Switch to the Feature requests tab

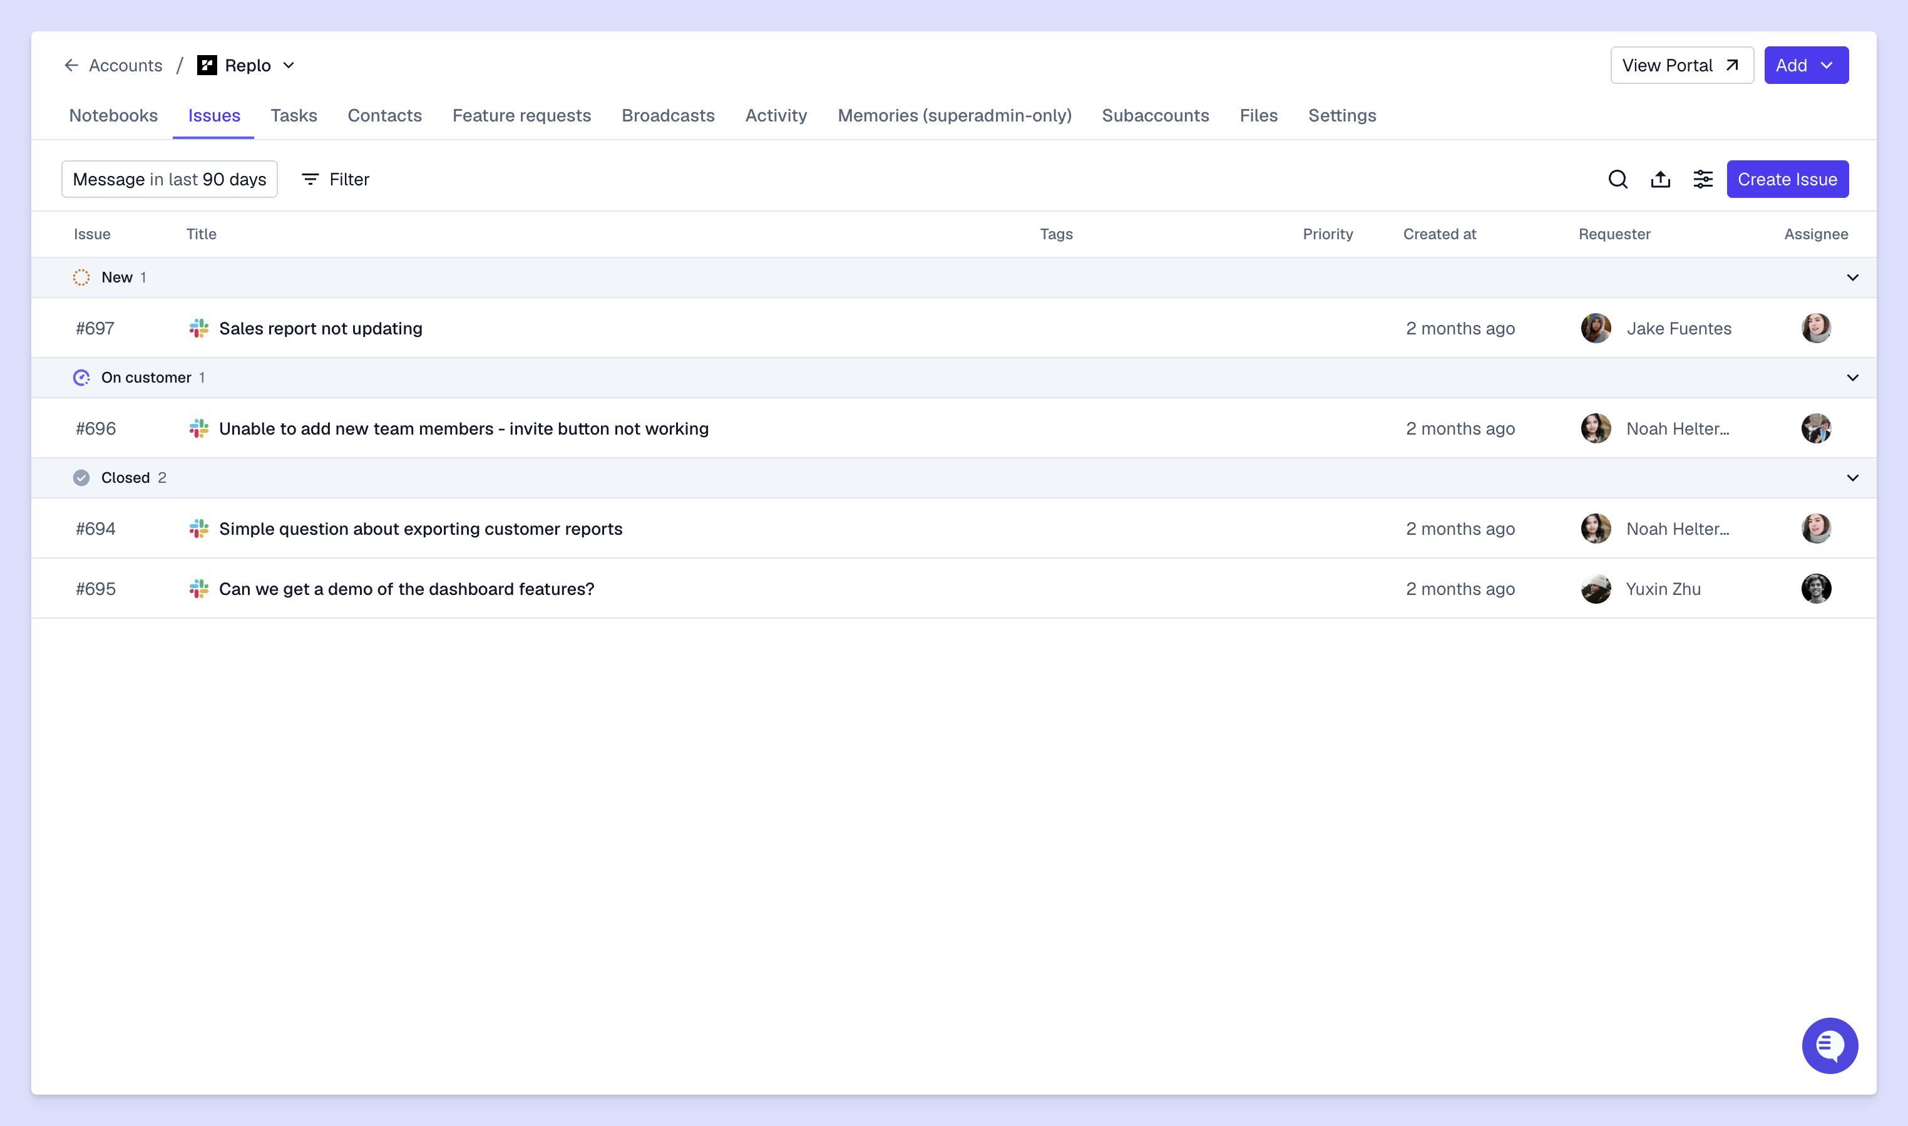[521, 115]
